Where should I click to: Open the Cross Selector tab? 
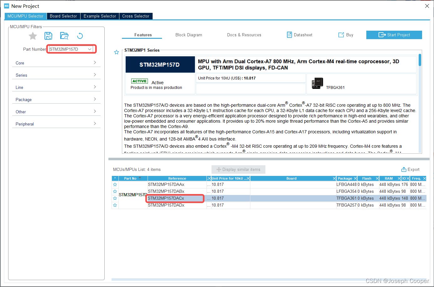(136, 16)
